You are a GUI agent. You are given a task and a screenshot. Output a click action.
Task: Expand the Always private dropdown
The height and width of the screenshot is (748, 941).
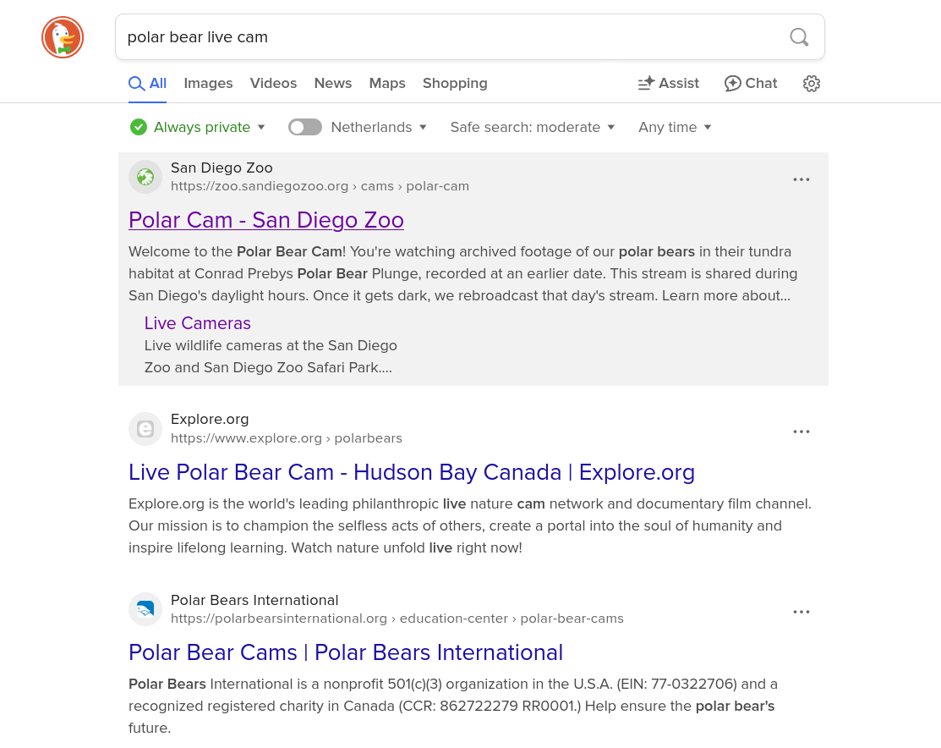coord(210,128)
